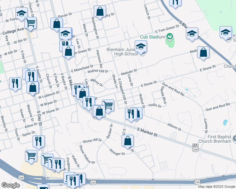This screenshot has height=189, width=236.
Task: Click the shopping bag marker by E Tom Green St west
Action: [x=68, y=52]
